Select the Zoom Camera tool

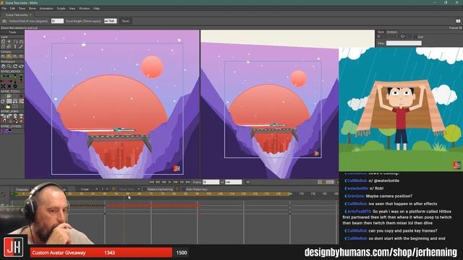[x=9, y=56]
